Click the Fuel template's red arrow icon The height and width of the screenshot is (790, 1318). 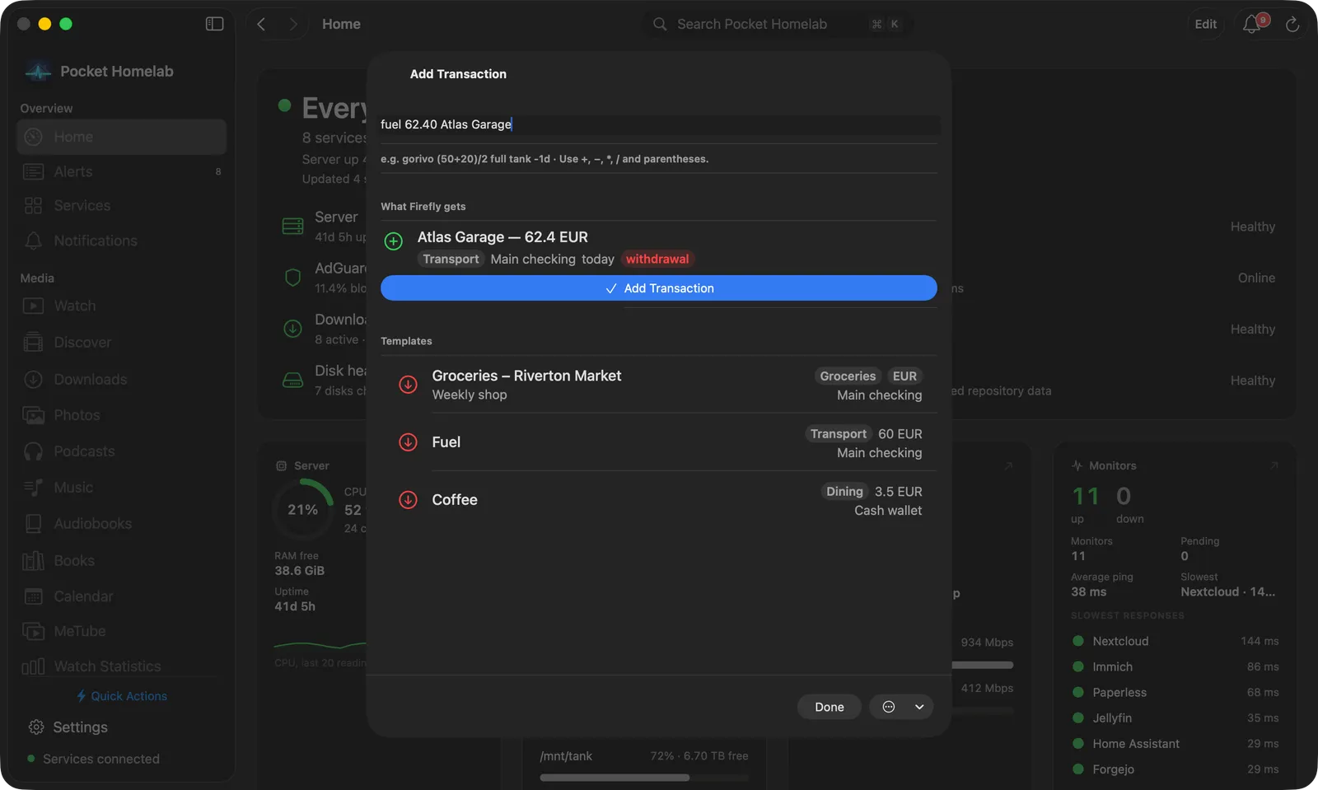pos(408,442)
